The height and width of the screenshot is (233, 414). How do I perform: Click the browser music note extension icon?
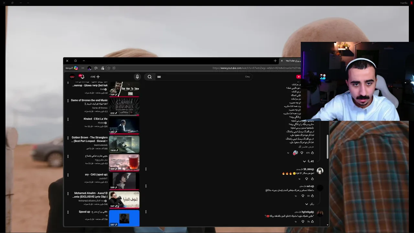coord(103,68)
